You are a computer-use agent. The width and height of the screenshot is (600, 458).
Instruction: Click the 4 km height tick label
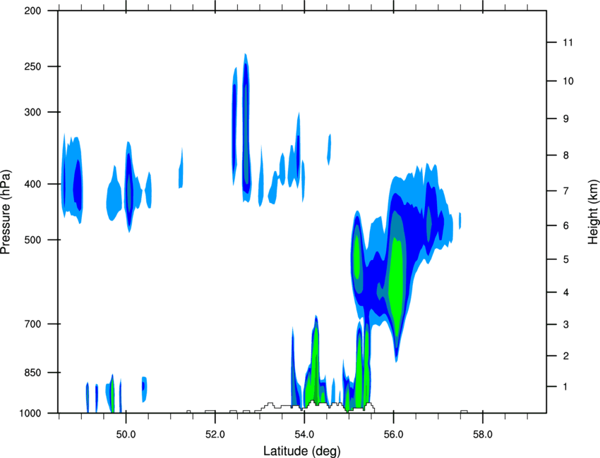pyautogui.click(x=566, y=292)
